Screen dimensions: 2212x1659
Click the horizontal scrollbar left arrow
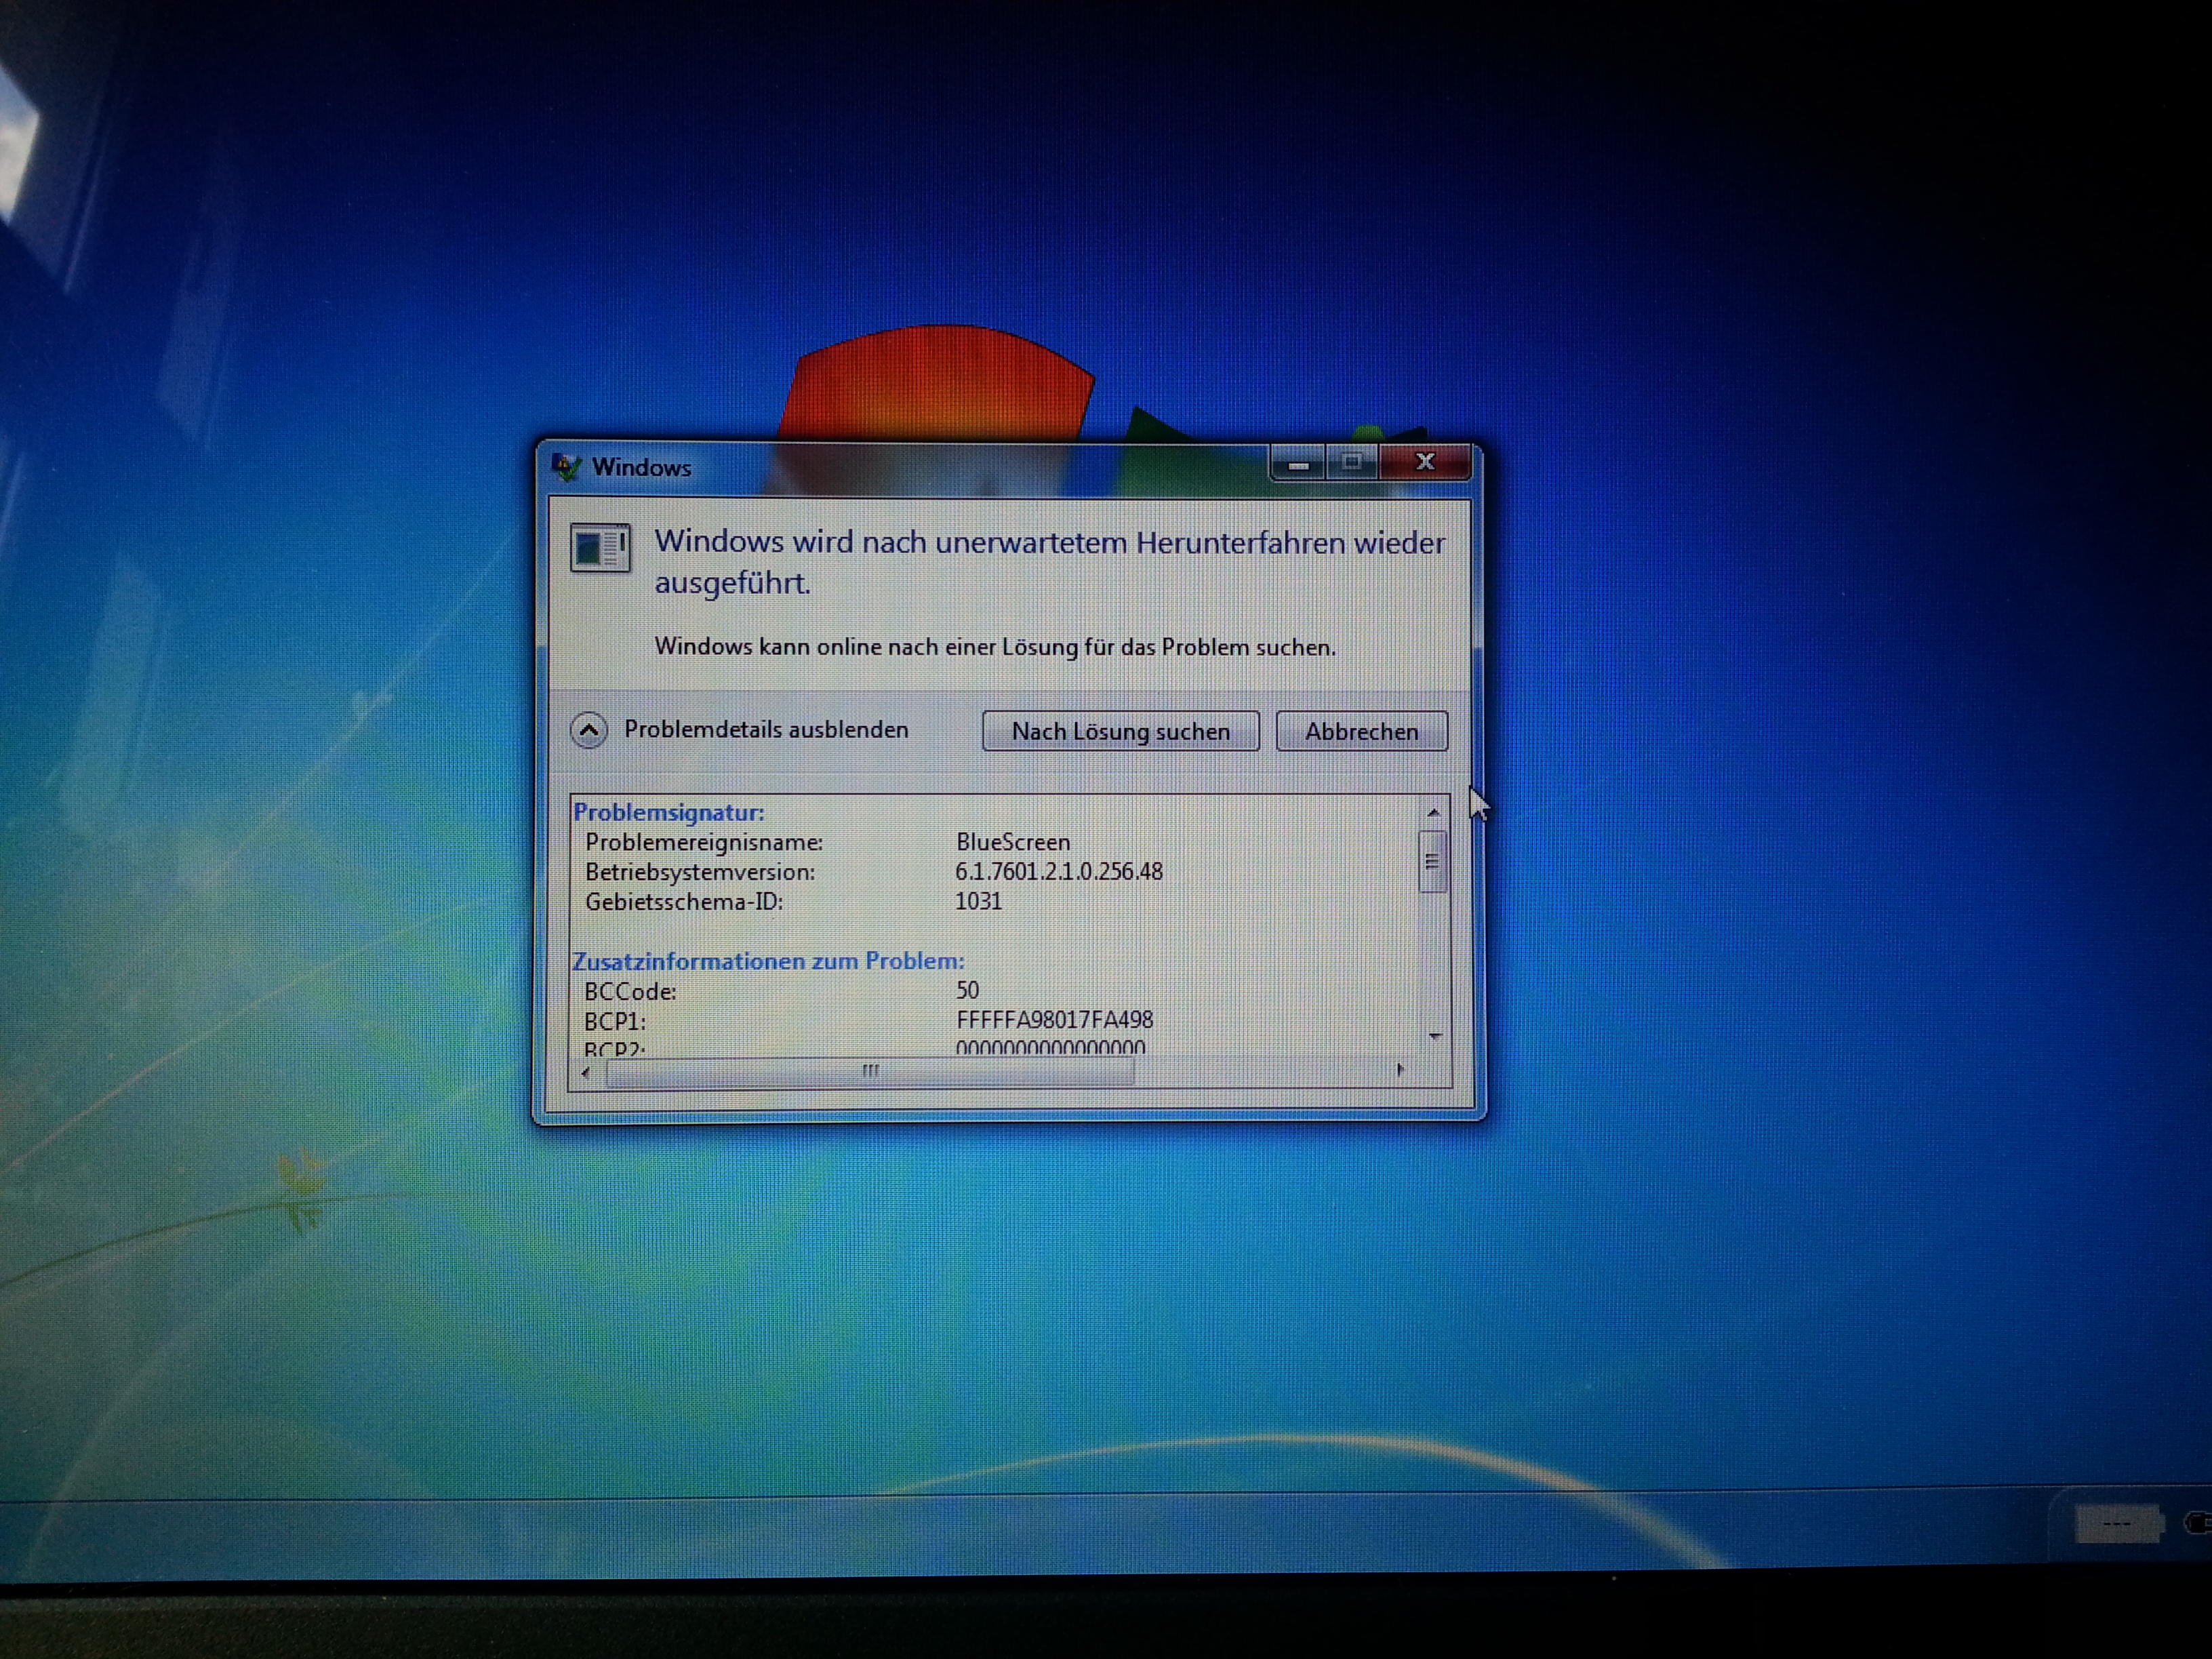(586, 1071)
